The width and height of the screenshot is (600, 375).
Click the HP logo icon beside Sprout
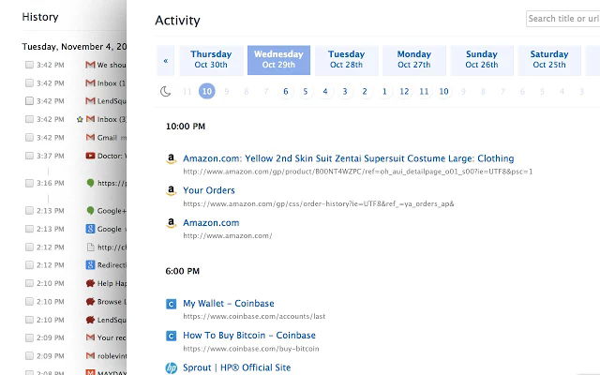coord(171,367)
